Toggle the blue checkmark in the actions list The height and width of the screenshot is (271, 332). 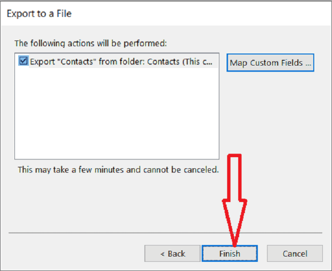[x=23, y=61]
